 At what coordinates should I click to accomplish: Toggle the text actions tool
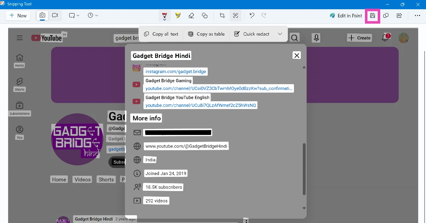tap(235, 16)
